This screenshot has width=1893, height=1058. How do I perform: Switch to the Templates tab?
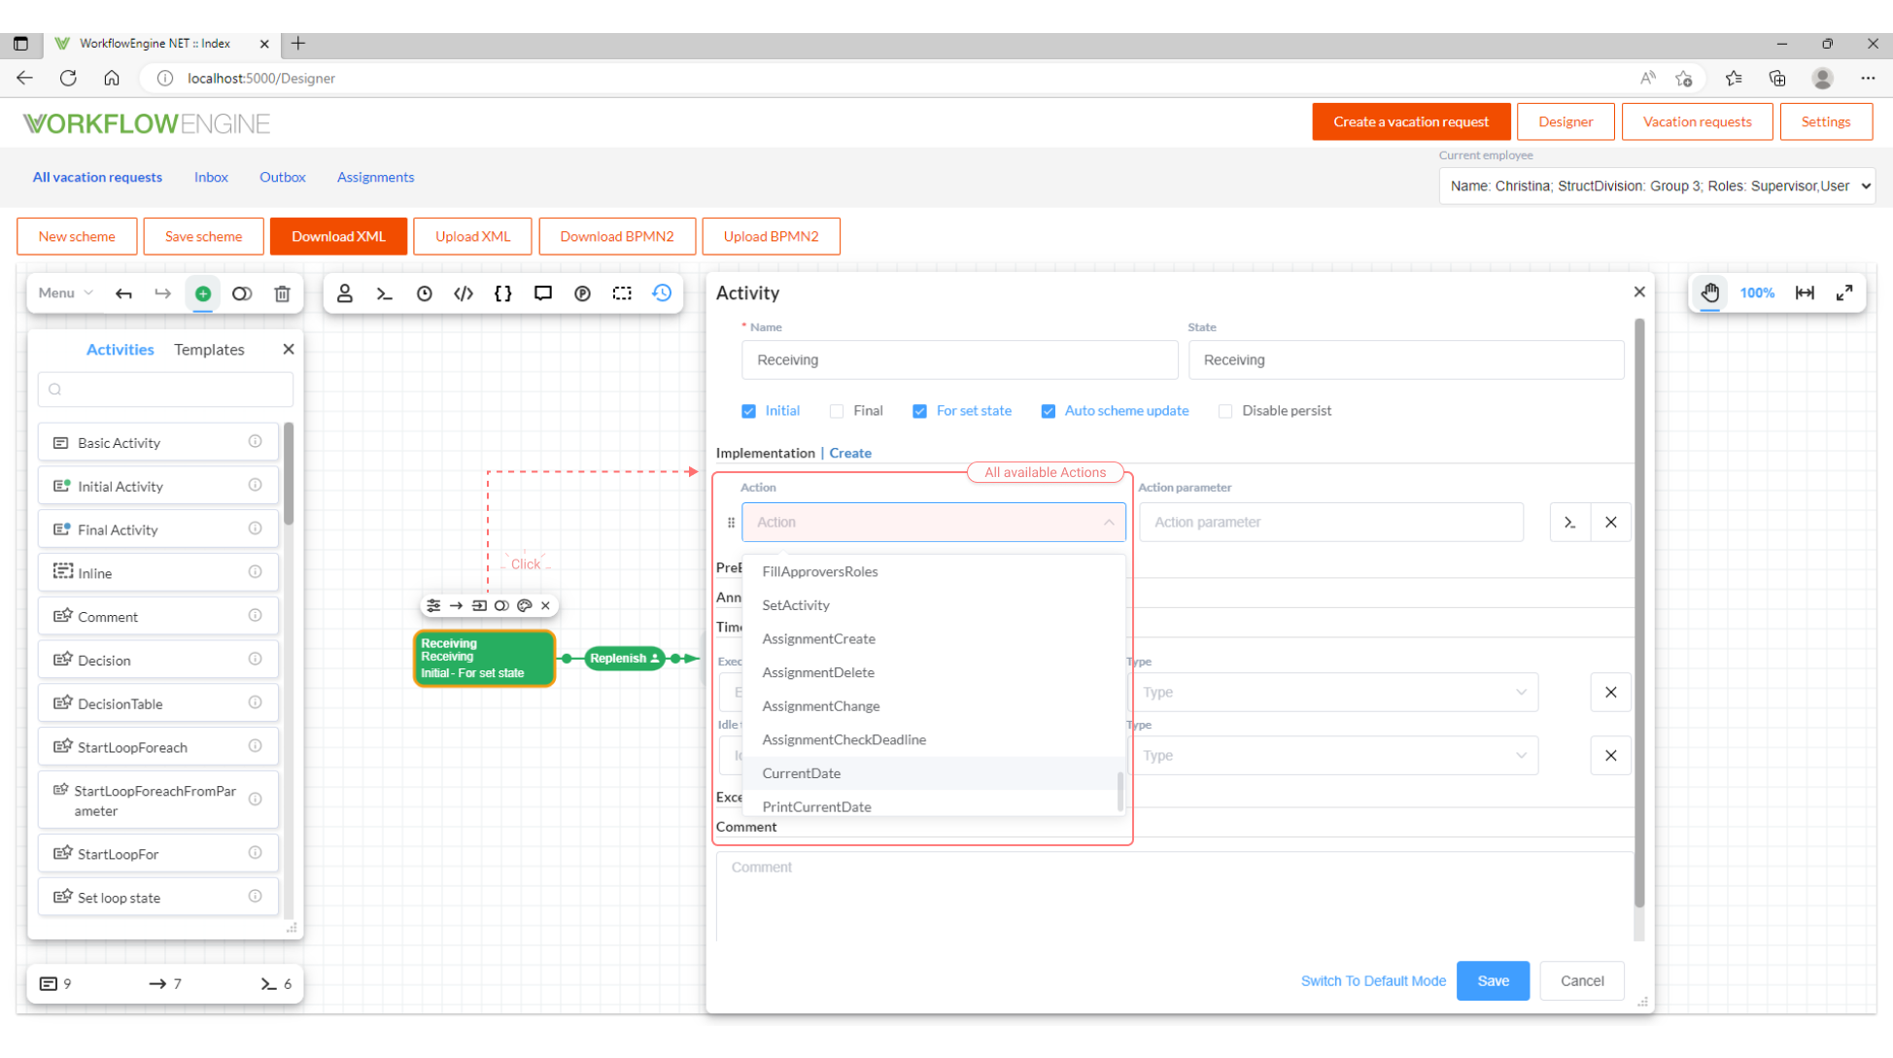(x=209, y=350)
